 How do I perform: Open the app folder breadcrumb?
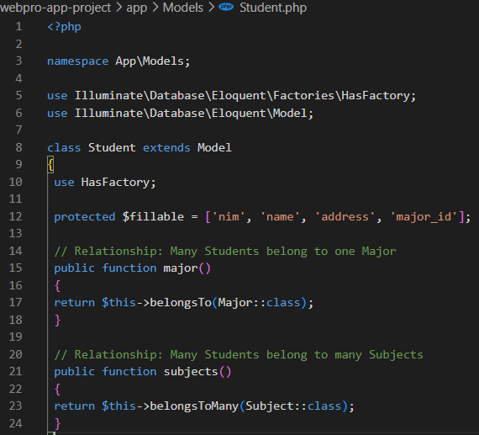click(x=136, y=8)
